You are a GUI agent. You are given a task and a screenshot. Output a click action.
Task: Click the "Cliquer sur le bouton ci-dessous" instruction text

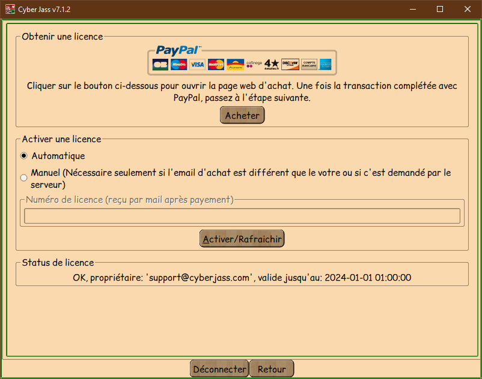click(x=242, y=92)
